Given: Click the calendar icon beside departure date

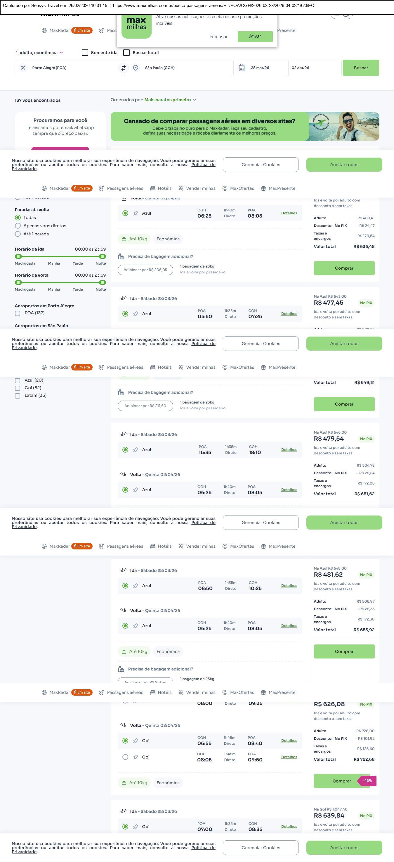Looking at the screenshot, I should (242, 68).
